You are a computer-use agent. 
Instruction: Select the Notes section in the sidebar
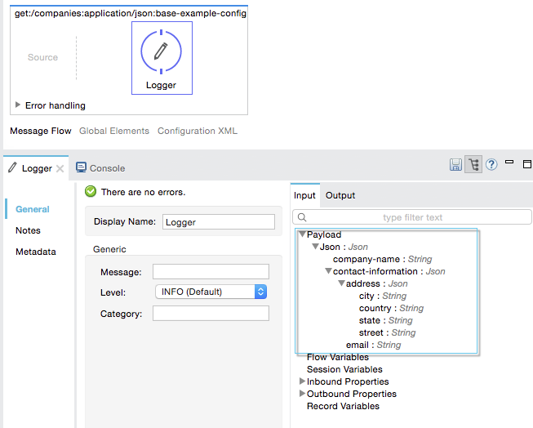[x=28, y=230]
